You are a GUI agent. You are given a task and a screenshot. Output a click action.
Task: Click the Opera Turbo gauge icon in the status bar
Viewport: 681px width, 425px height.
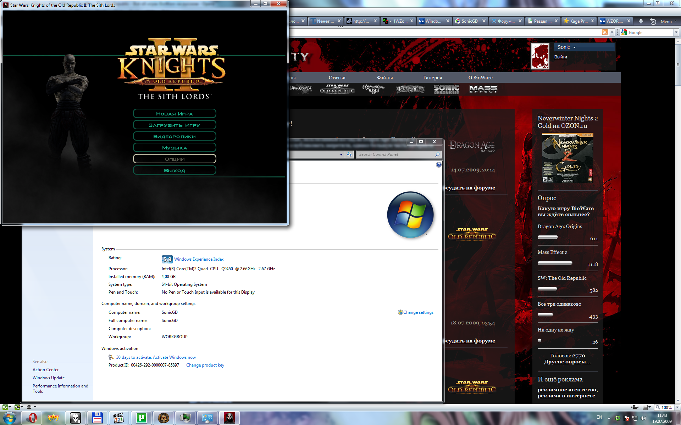(29, 407)
